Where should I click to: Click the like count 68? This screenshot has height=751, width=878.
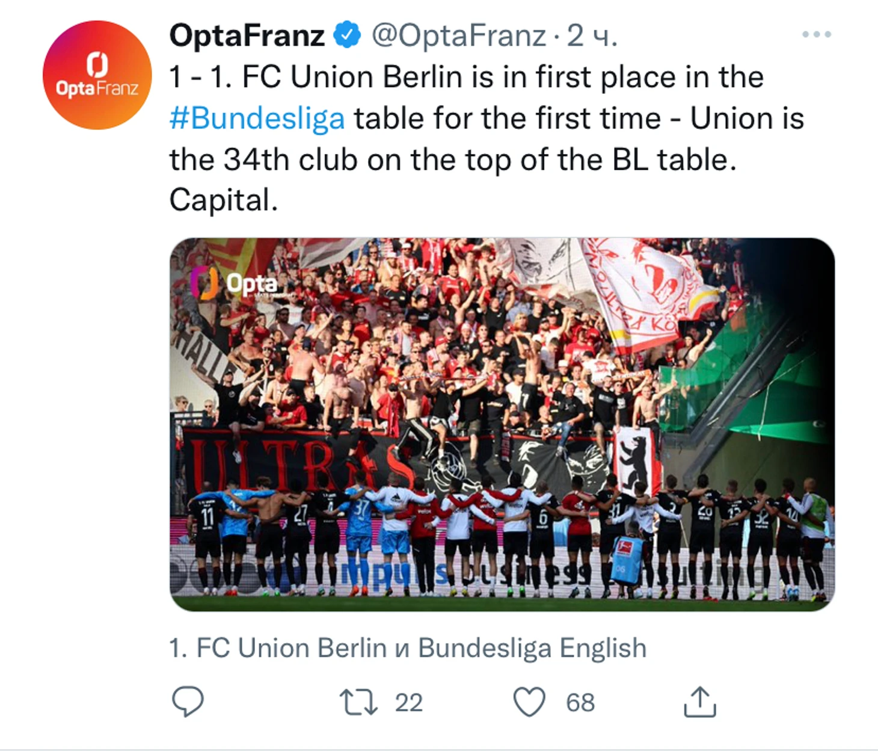pyautogui.click(x=580, y=702)
